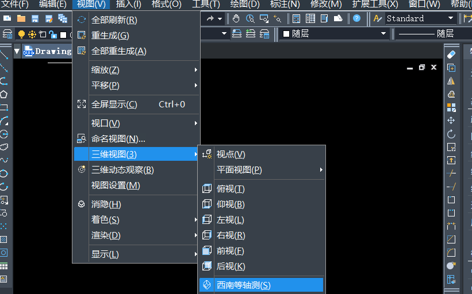Viewport: 472px width, 294px height.
Task: Select the Move tool icon
Action: pyautogui.click(x=451, y=121)
